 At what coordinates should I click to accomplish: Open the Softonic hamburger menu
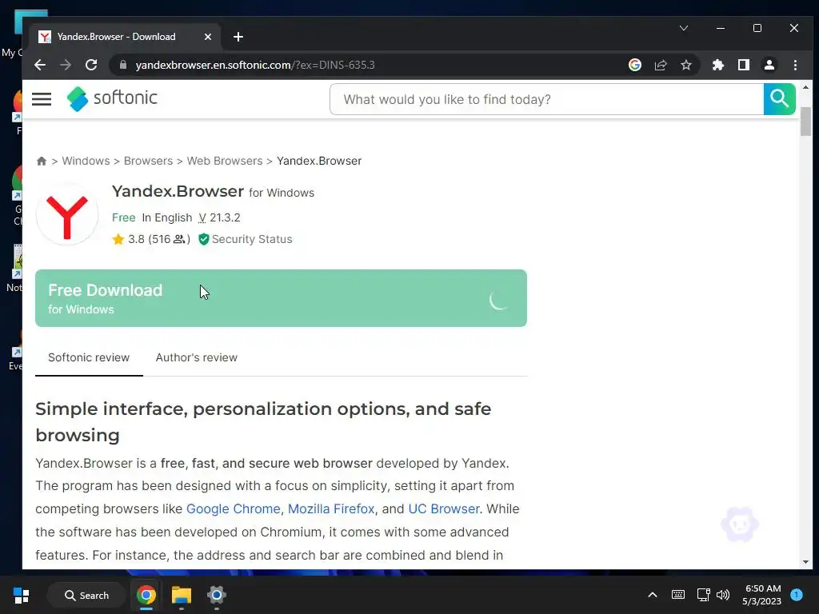42,98
